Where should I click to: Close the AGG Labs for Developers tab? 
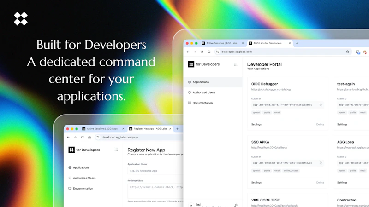(290, 43)
